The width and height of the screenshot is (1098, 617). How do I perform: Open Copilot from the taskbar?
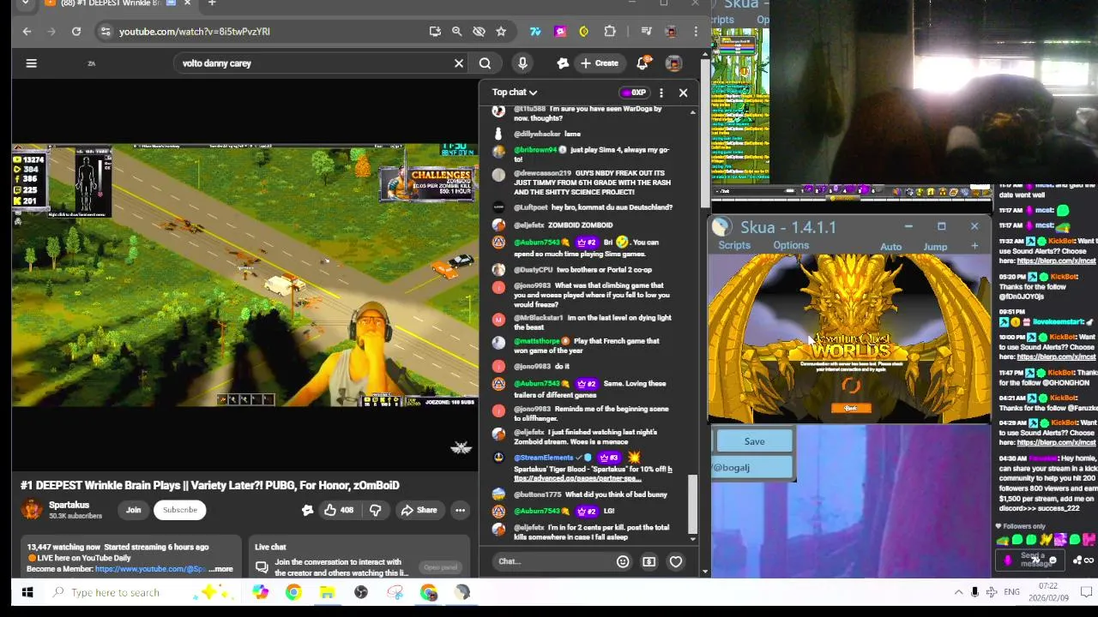tap(260, 592)
